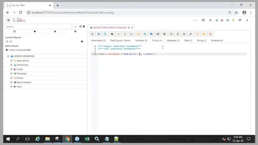Show recent items with history icon
Screen dimensions: 258x145
tap(15, 31)
